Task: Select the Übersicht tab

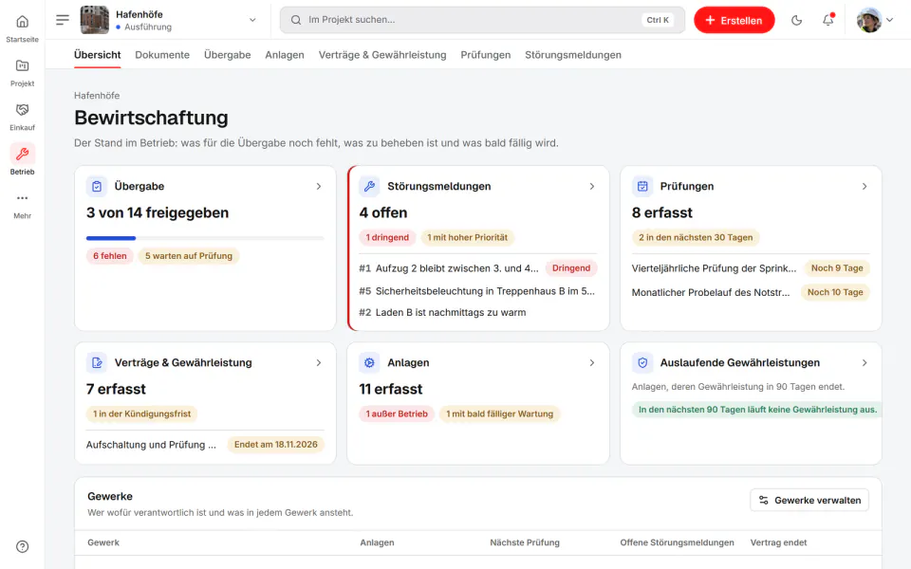Action: tap(98, 55)
